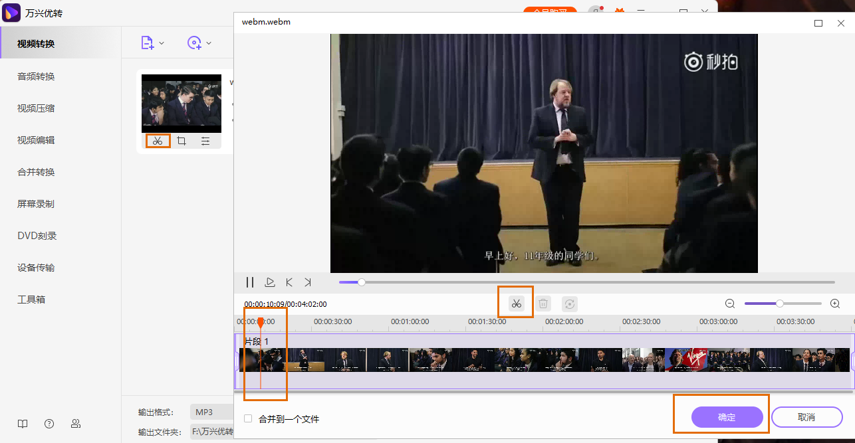Image resolution: width=855 pixels, height=443 pixels.
Task: Open the dropdown beside the load DVD icon
Action: (209, 42)
